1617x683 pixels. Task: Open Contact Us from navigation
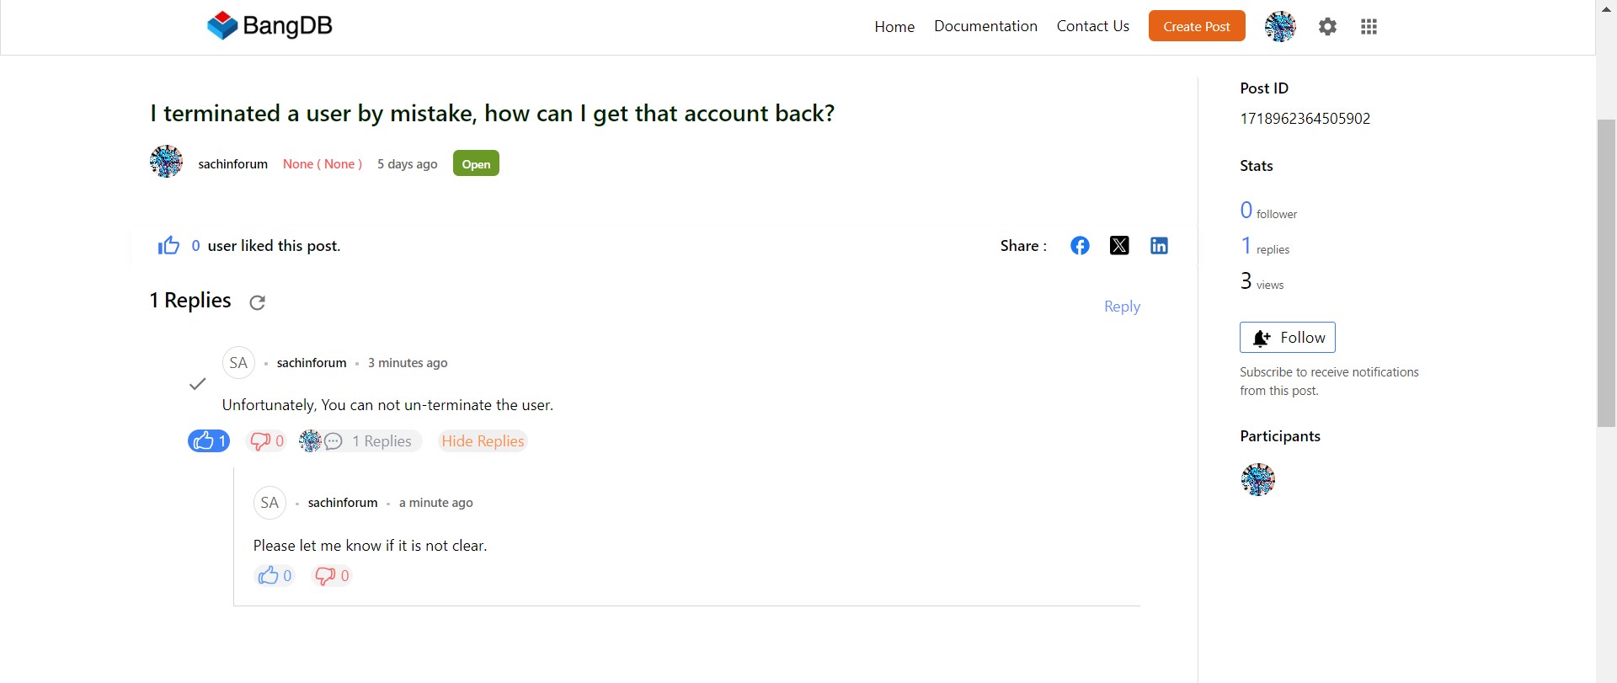click(x=1092, y=26)
